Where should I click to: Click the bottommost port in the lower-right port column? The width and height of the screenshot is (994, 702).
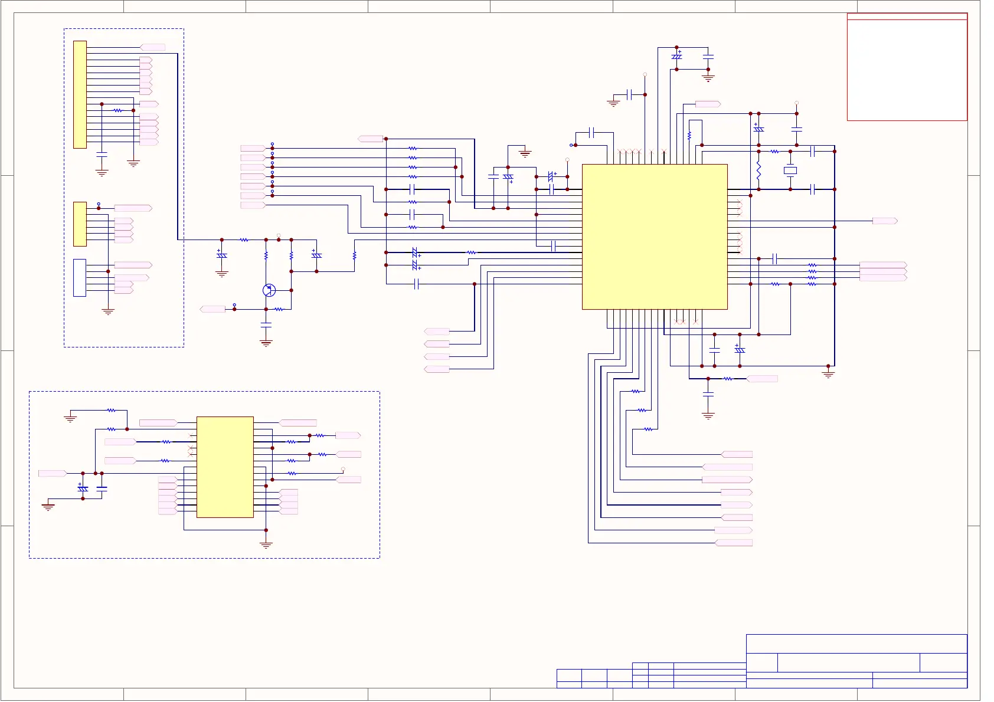point(734,543)
